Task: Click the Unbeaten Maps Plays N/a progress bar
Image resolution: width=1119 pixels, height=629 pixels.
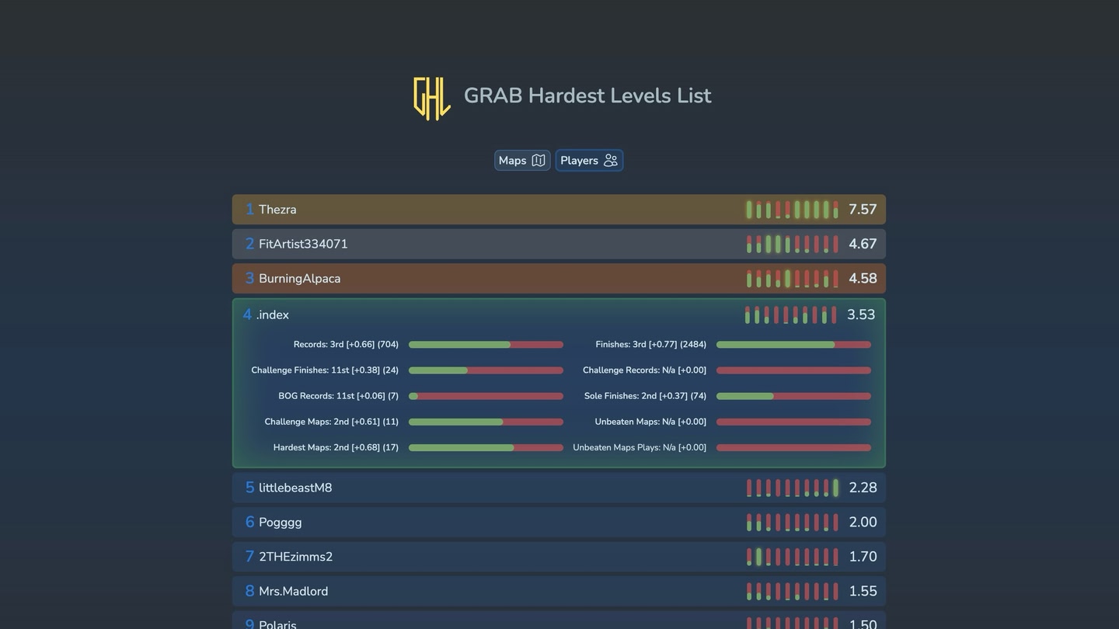Action: 793,447
